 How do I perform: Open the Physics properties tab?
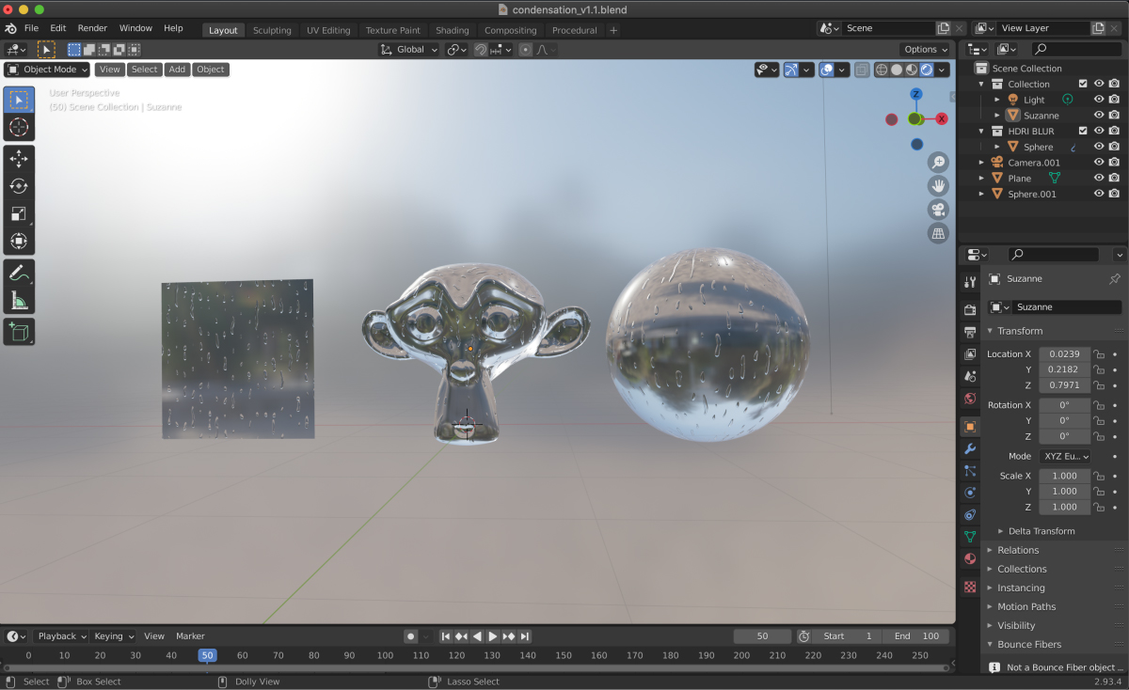click(x=970, y=492)
